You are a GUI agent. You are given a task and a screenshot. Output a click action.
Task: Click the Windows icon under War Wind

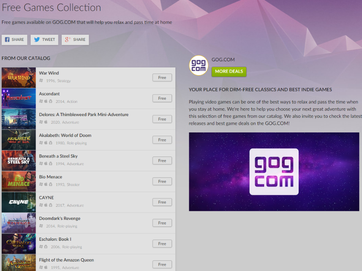pyautogui.click(x=41, y=81)
